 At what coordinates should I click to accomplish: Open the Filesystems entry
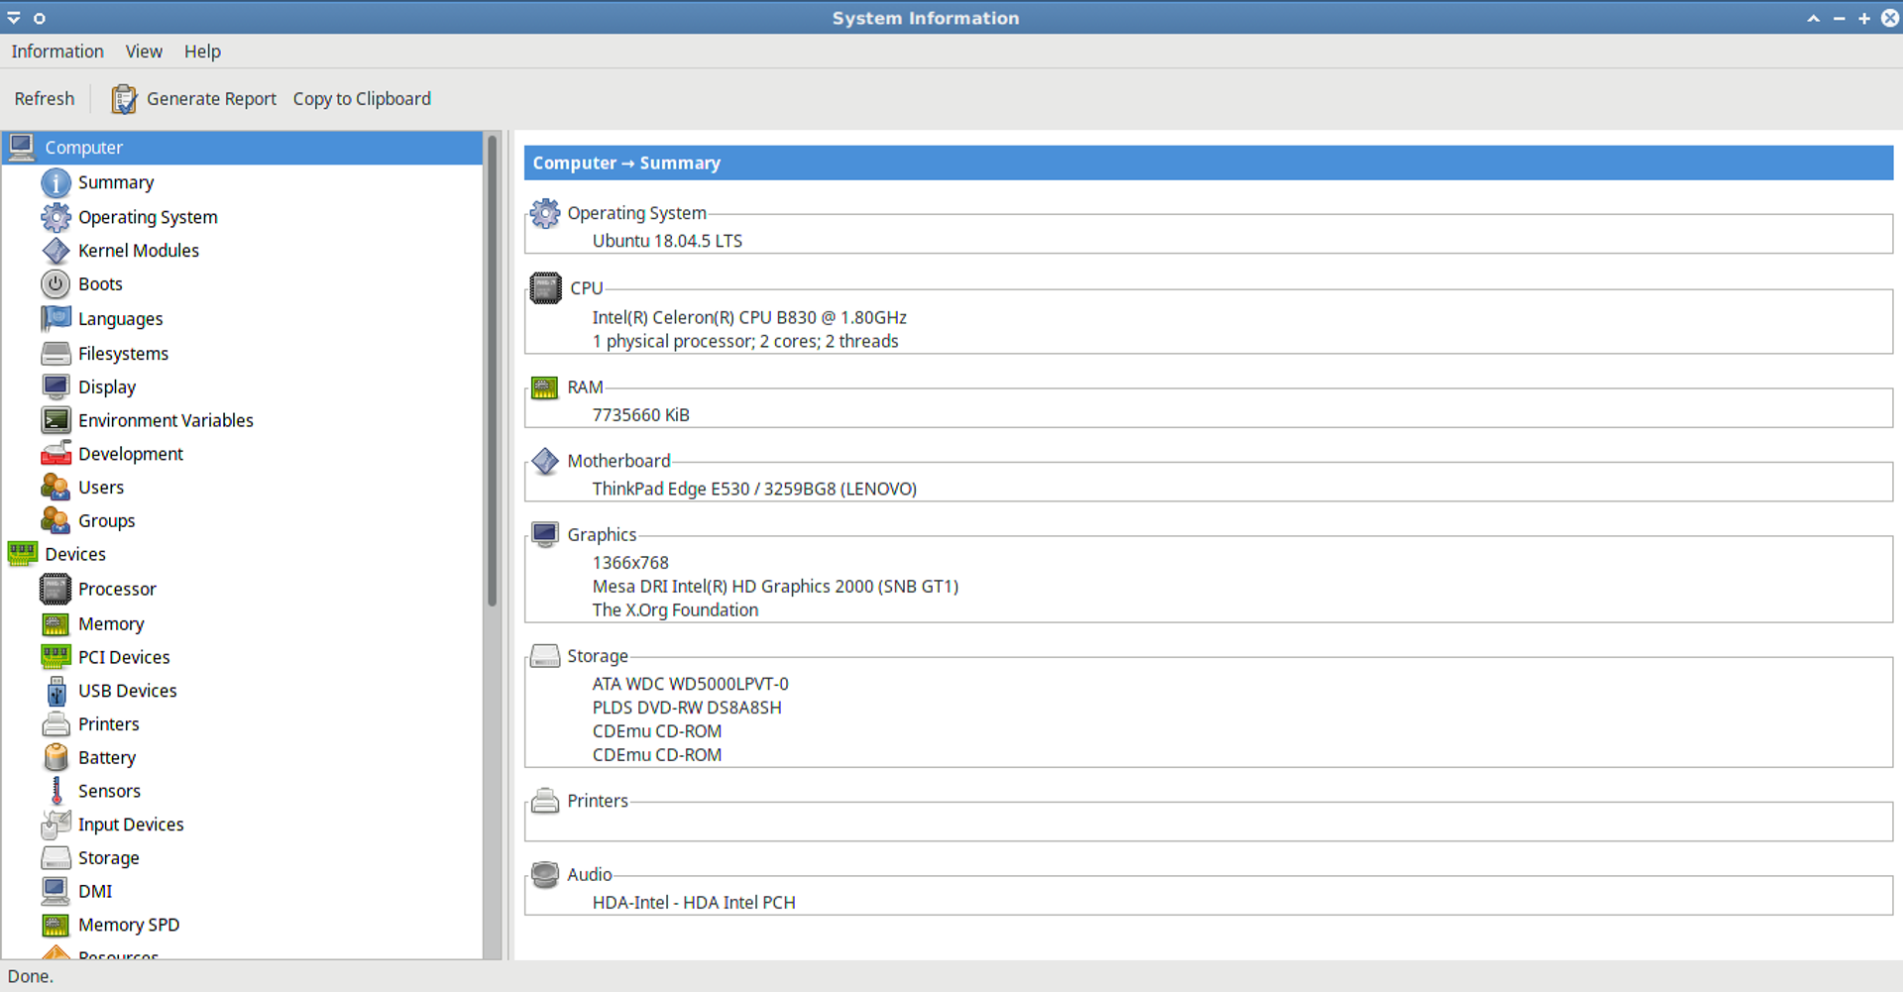click(x=123, y=354)
